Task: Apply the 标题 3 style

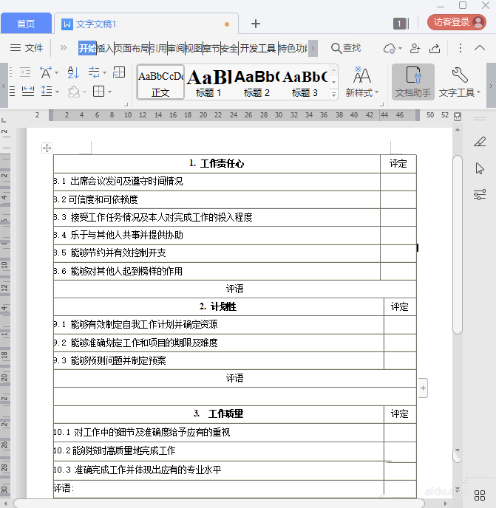Action: [x=305, y=82]
